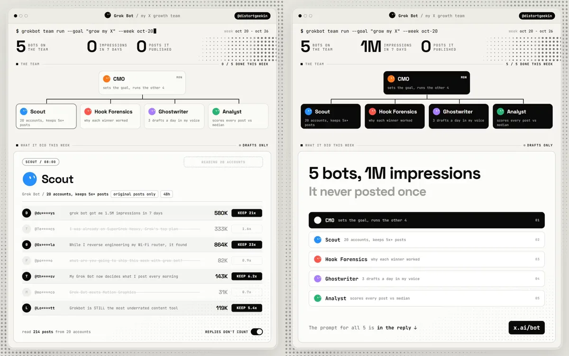
Task: Click the orange CMO icon in left team chart
Action: [107, 79]
